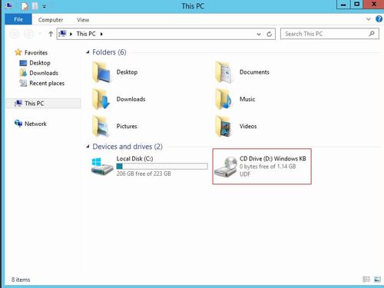Click the Search This PC field
Viewport: 384px width, 288px height.
coord(329,34)
